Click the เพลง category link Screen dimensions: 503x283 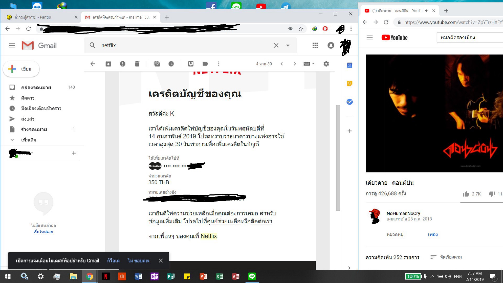point(433,235)
